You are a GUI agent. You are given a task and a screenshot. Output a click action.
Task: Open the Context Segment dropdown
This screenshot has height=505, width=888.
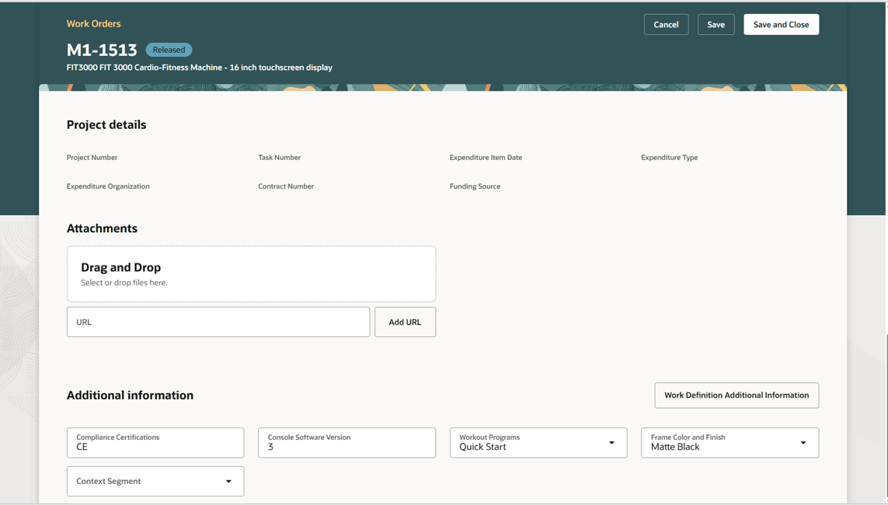[155, 481]
